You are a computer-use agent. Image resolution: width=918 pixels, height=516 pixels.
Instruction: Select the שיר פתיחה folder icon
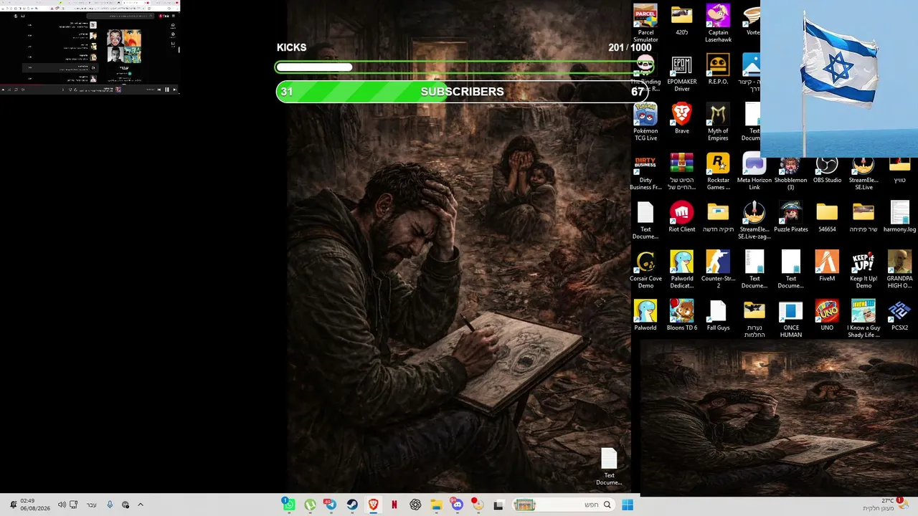click(x=863, y=216)
